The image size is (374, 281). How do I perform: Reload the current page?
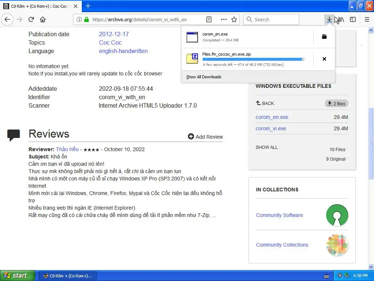tap(31, 19)
